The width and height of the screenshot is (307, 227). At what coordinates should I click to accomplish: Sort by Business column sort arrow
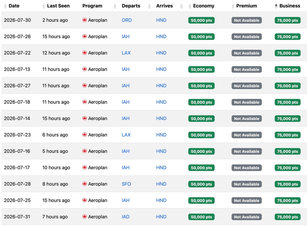tap(276, 6)
